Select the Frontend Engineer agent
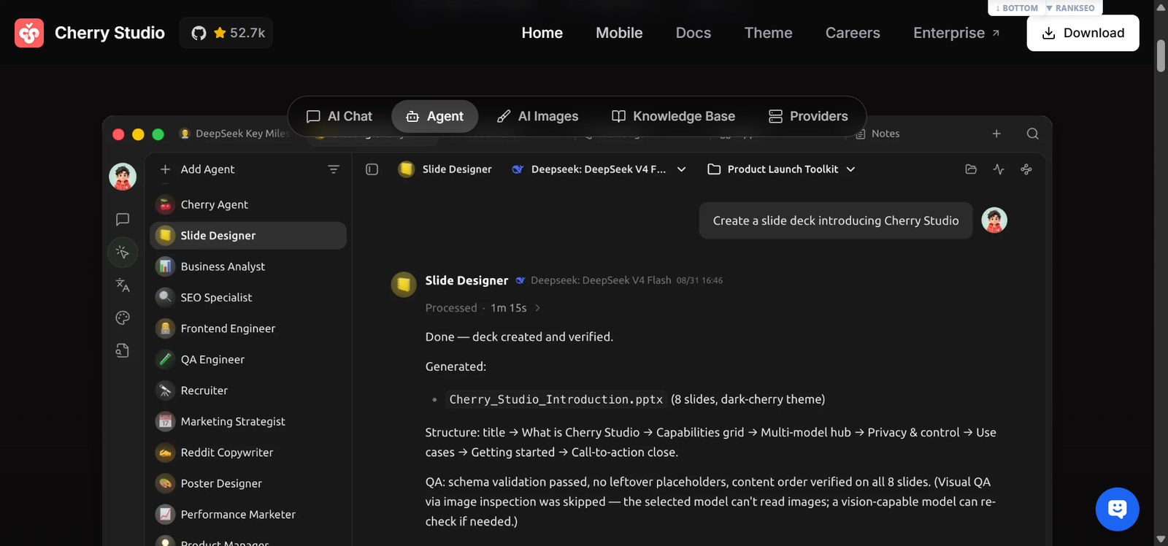The width and height of the screenshot is (1168, 546). [248, 328]
